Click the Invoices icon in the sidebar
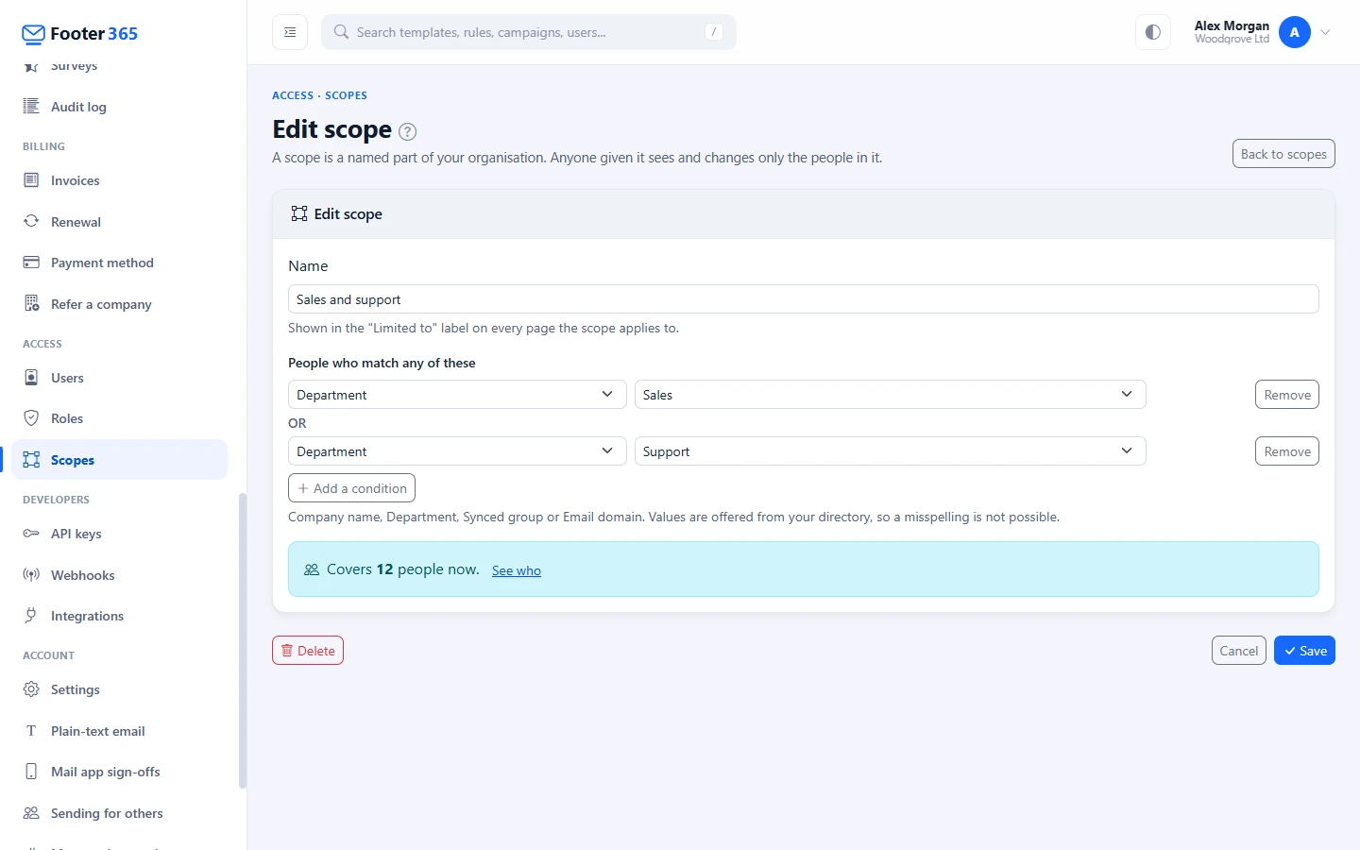Viewport: 1360px width, 850px height. (31, 180)
